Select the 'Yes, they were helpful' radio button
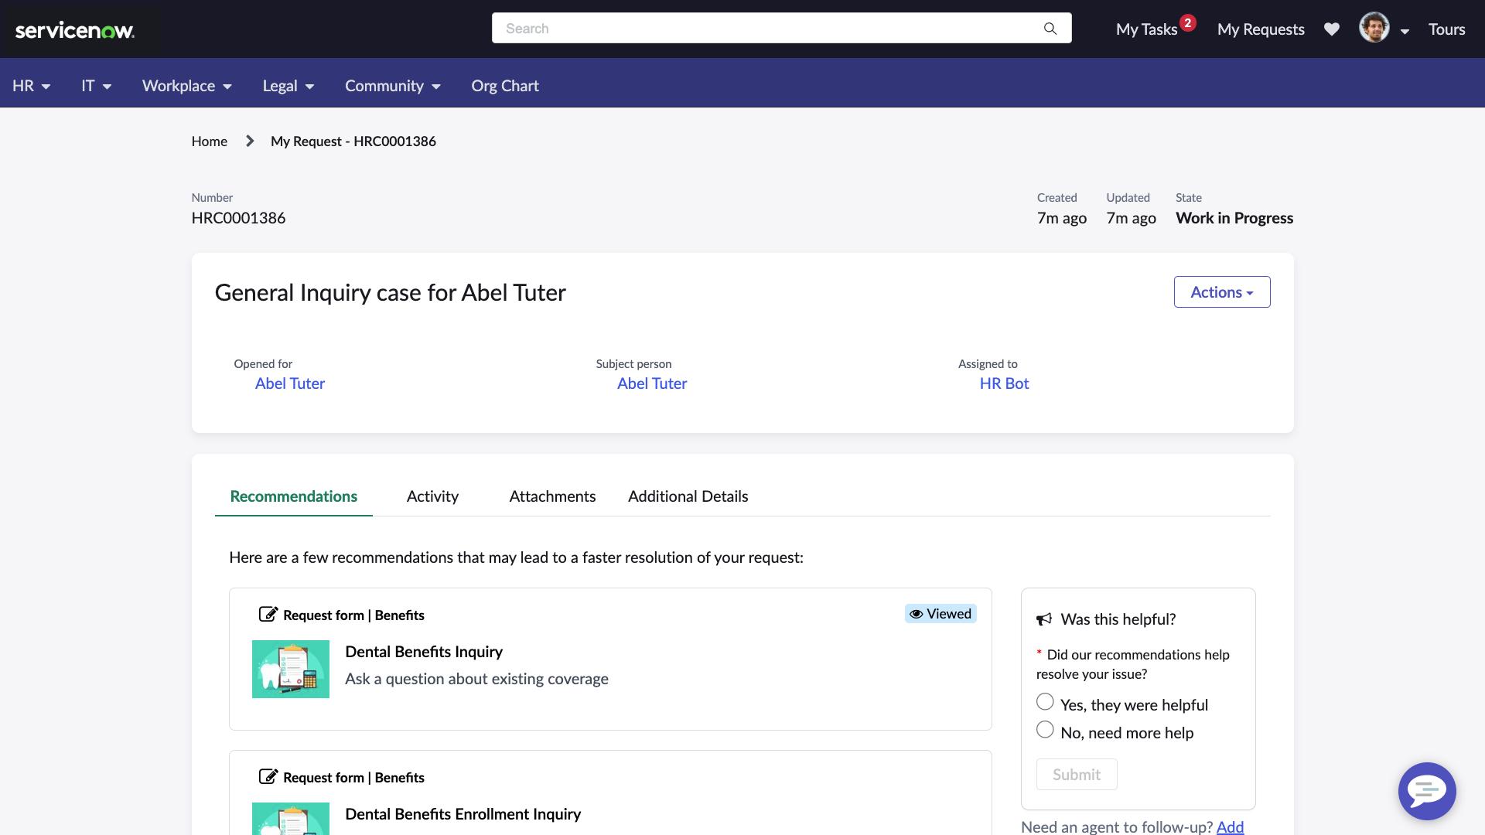This screenshot has height=835, width=1485. tap(1044, 704)
